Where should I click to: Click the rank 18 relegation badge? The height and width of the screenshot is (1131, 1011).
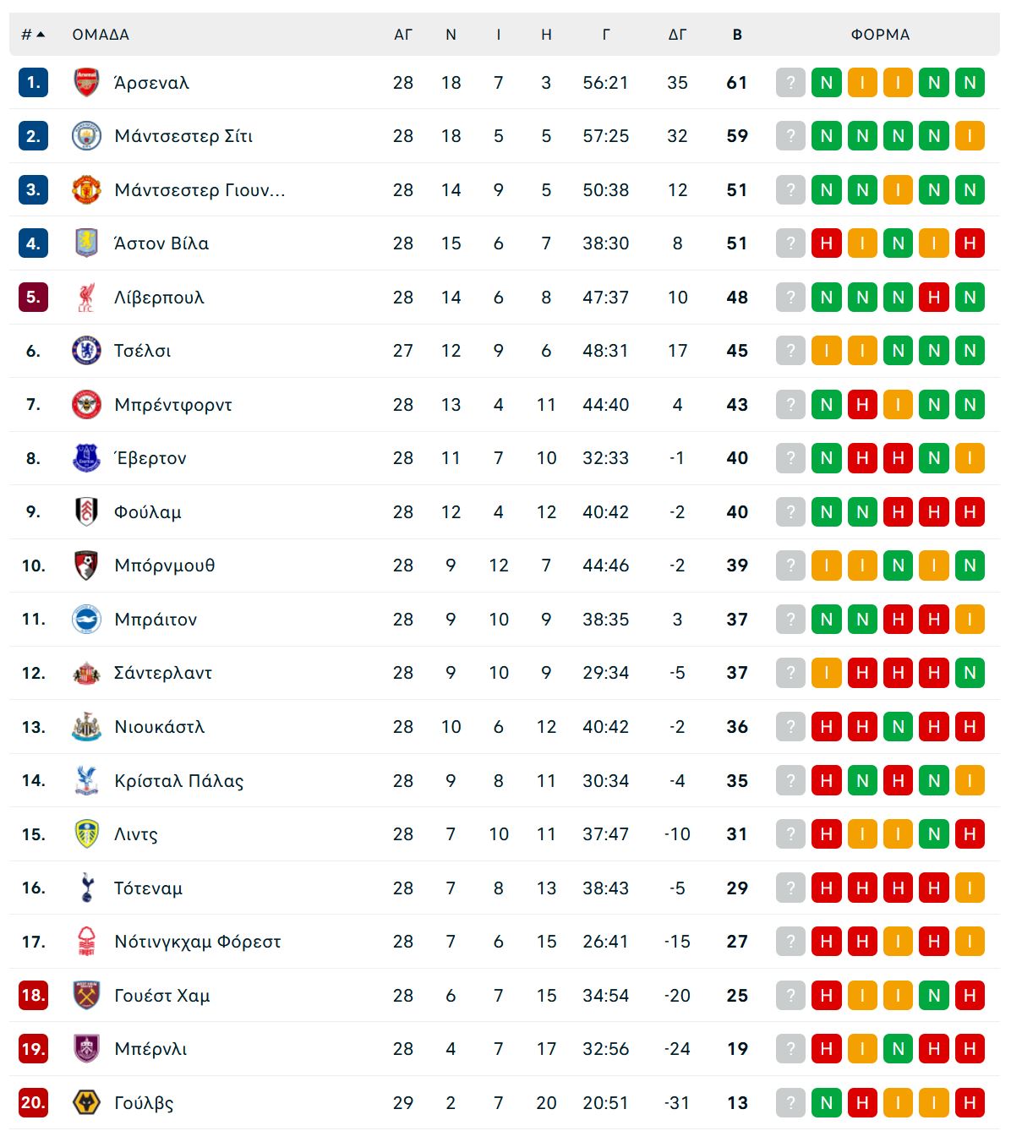(33, 996)
